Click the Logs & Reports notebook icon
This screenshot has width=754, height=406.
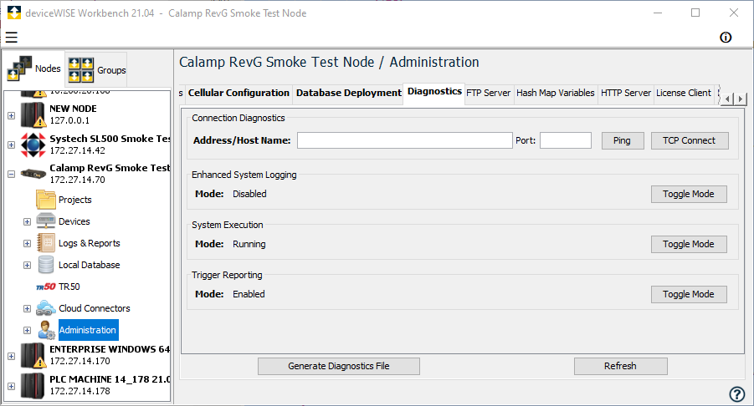coord(46,243)
